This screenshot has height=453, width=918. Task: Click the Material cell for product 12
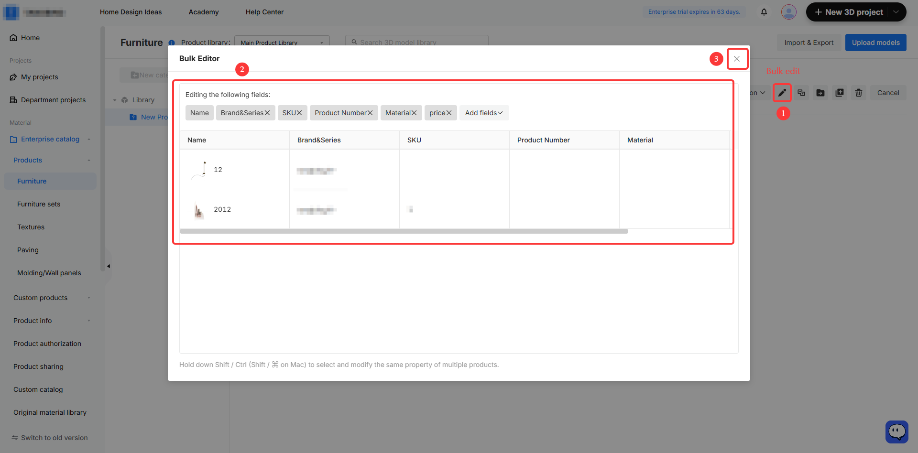(x=674, y=169)
